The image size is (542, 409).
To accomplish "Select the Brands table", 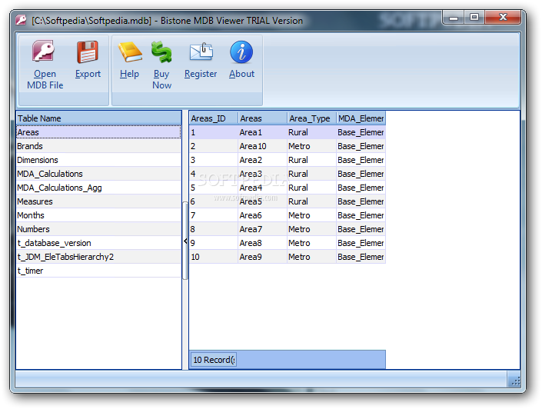I will [98, 146].
